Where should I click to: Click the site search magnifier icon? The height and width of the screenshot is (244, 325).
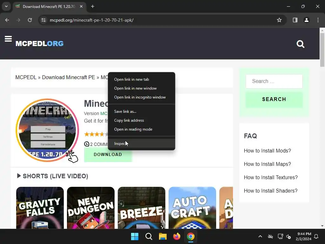click(300, 44)
